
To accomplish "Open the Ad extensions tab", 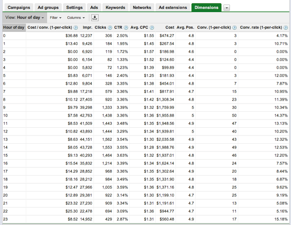I will tap(173, 8).
